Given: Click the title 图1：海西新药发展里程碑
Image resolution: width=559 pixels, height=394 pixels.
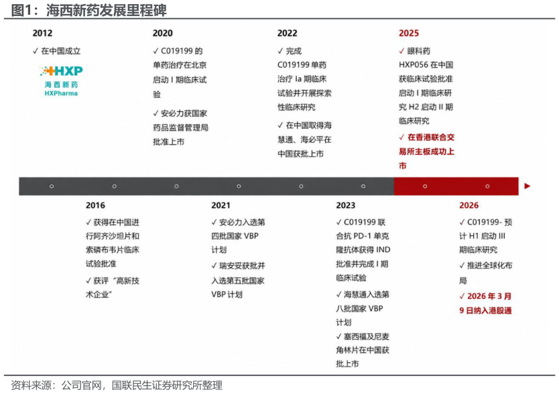Looking at the screenshot, I should click(88, 9).
